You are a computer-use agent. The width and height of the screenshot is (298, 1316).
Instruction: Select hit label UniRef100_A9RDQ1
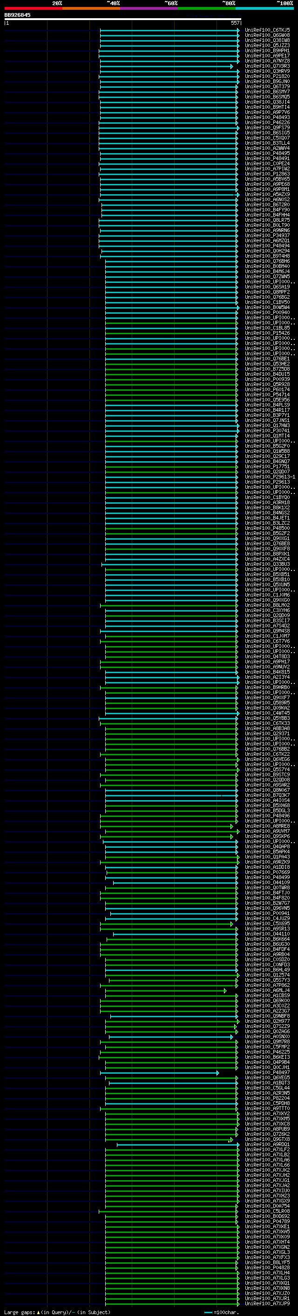coord(267,1144)
